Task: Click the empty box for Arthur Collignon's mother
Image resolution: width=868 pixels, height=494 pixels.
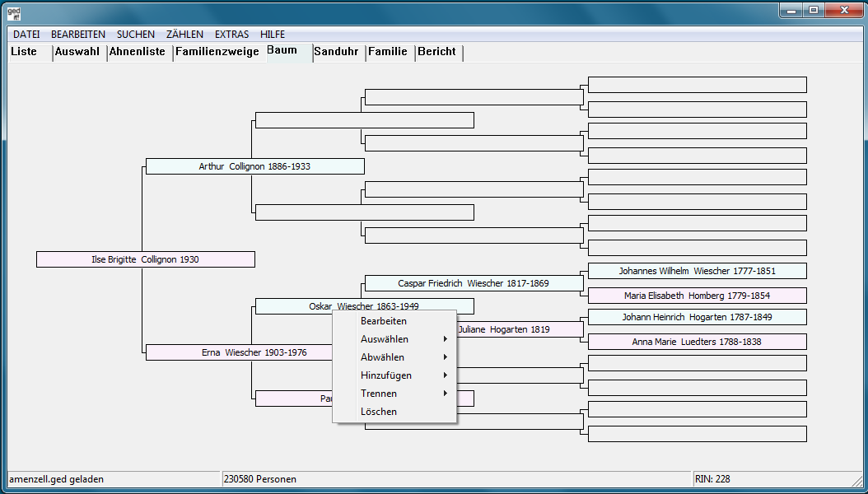Action: click(x=364, y=212)
